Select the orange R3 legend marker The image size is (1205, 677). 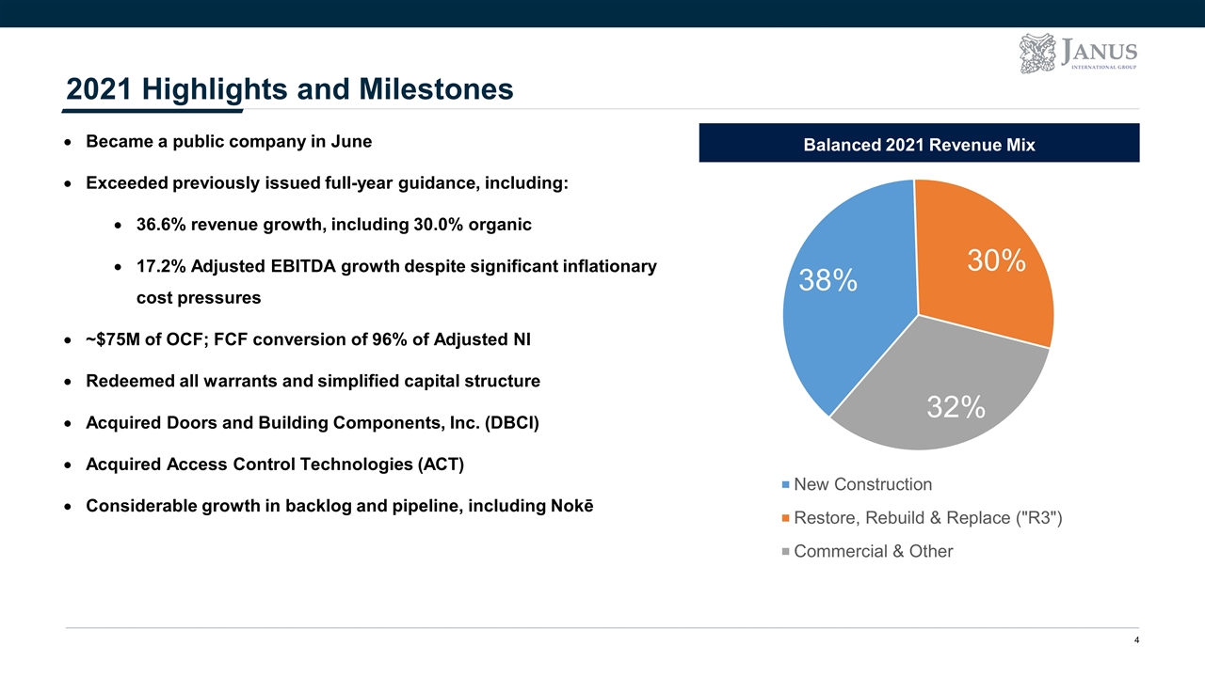(x=786, y=519)
